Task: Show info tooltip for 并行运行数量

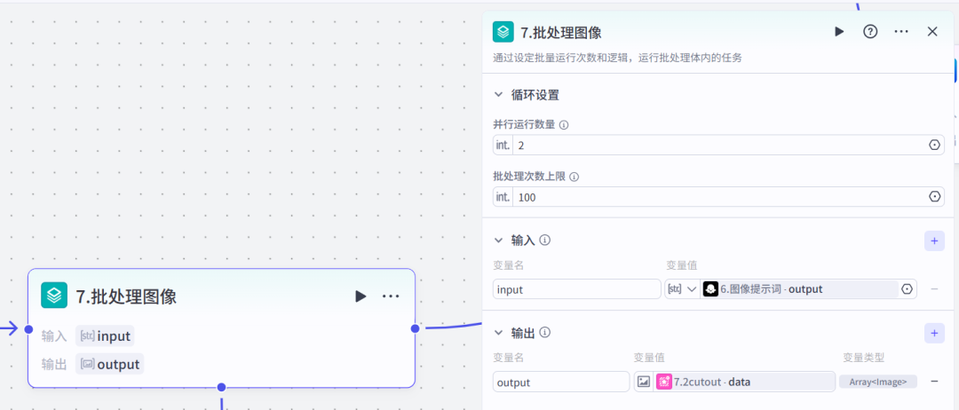Action: [x=564, y=124]
